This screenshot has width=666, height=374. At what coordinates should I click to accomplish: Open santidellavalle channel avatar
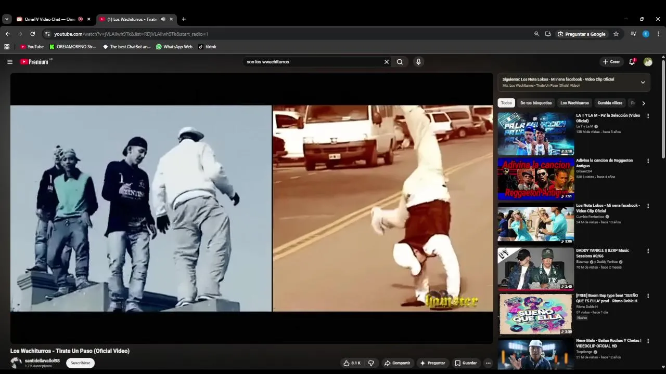click(x=16, y=363)
